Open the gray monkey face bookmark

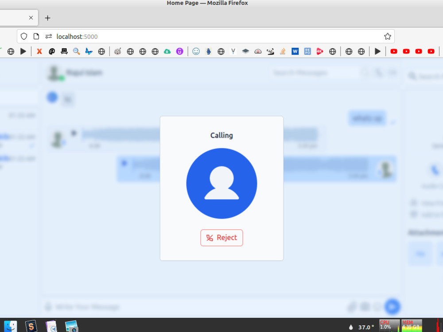(x=117, y=51)
